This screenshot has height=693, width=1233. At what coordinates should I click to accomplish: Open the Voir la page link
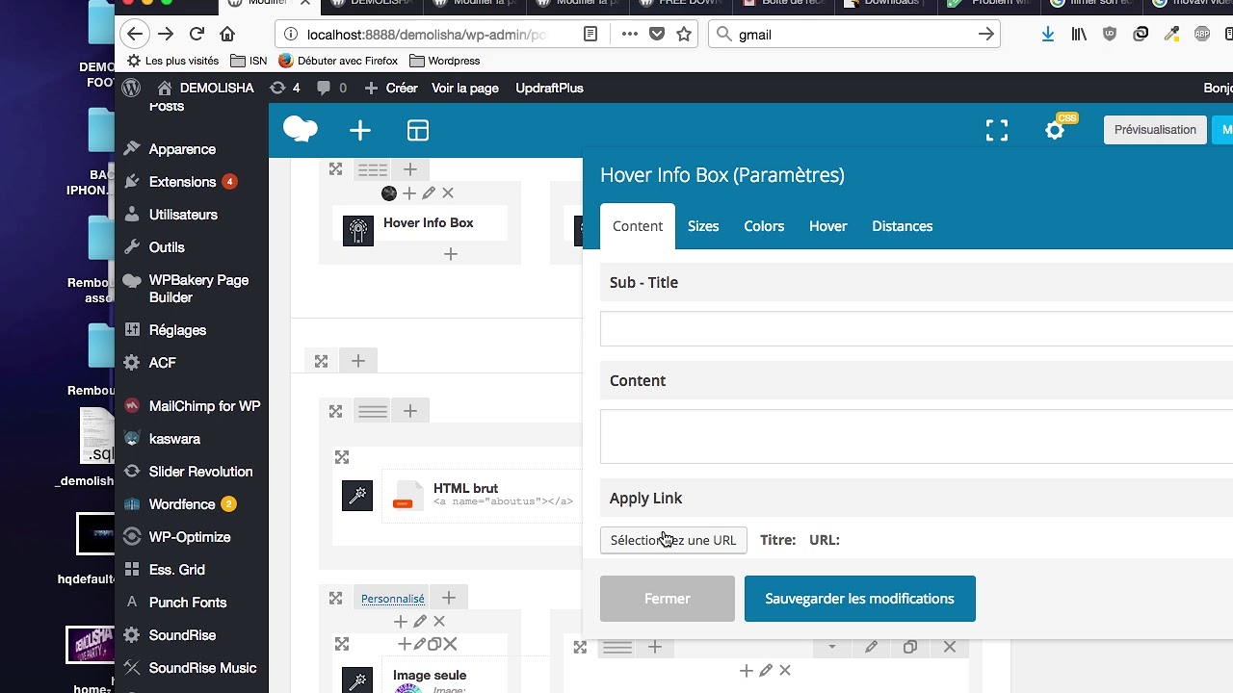[x=465, y=88]
